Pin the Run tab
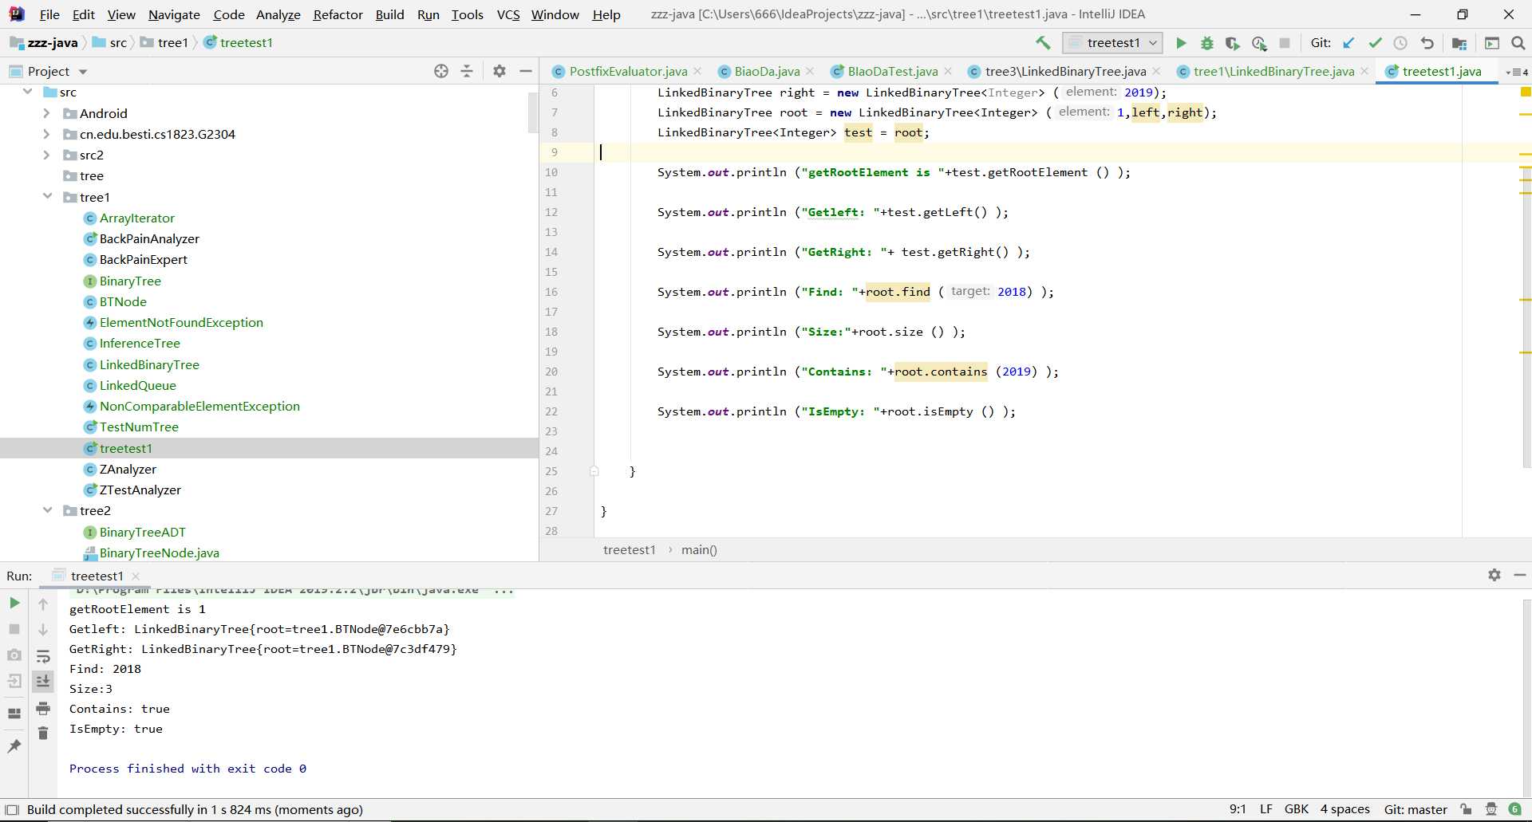Screen dimensions: 1532x822 [14, 745]
